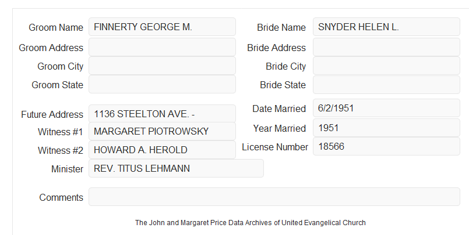Select the Groom Address input box

[162, 47]
